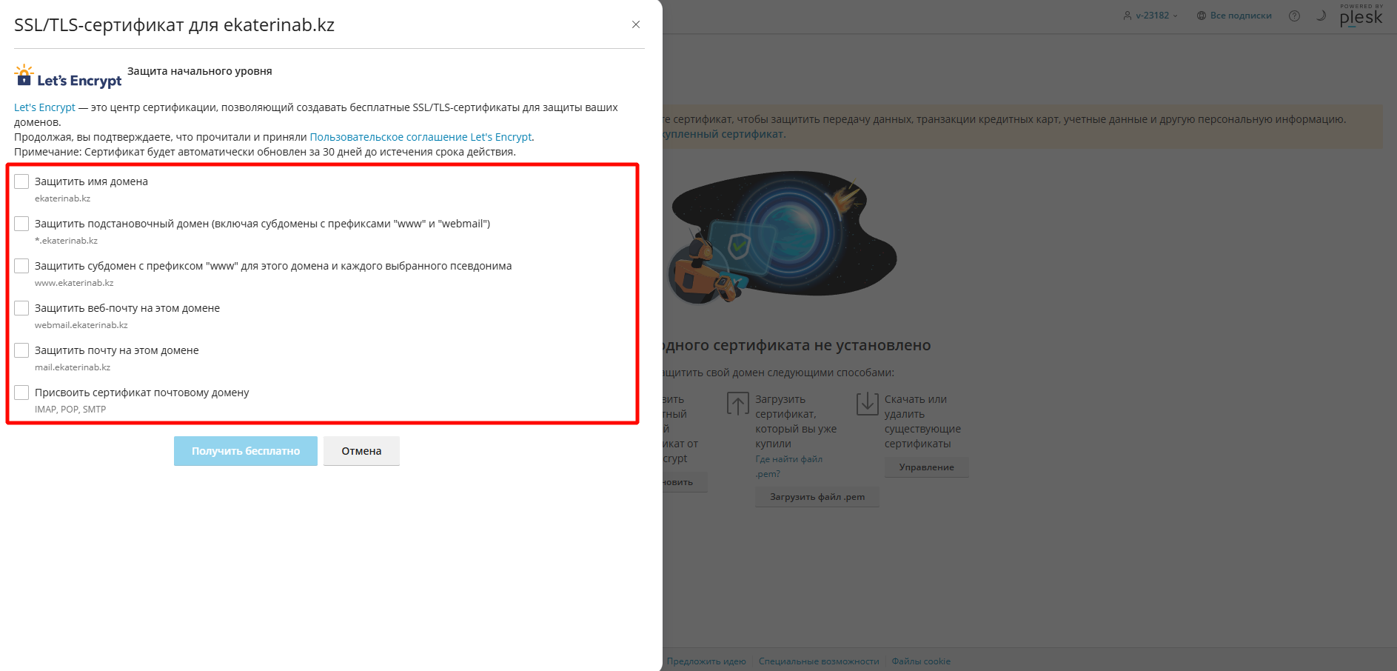Image resolution: width=1397 pixels, height=671 pixels.
Task: Click the user account icon
Action: [x=1128, y=16]
